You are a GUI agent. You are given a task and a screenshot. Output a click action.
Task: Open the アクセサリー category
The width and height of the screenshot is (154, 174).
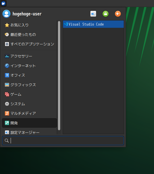pos(29,56)
